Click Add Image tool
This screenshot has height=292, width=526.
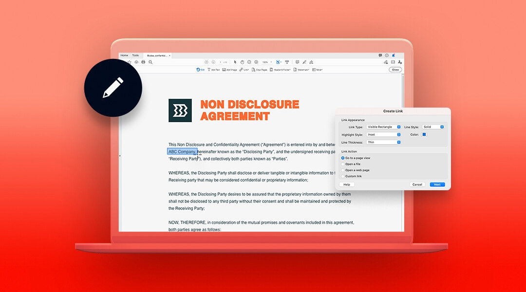(x=230, y=70)
